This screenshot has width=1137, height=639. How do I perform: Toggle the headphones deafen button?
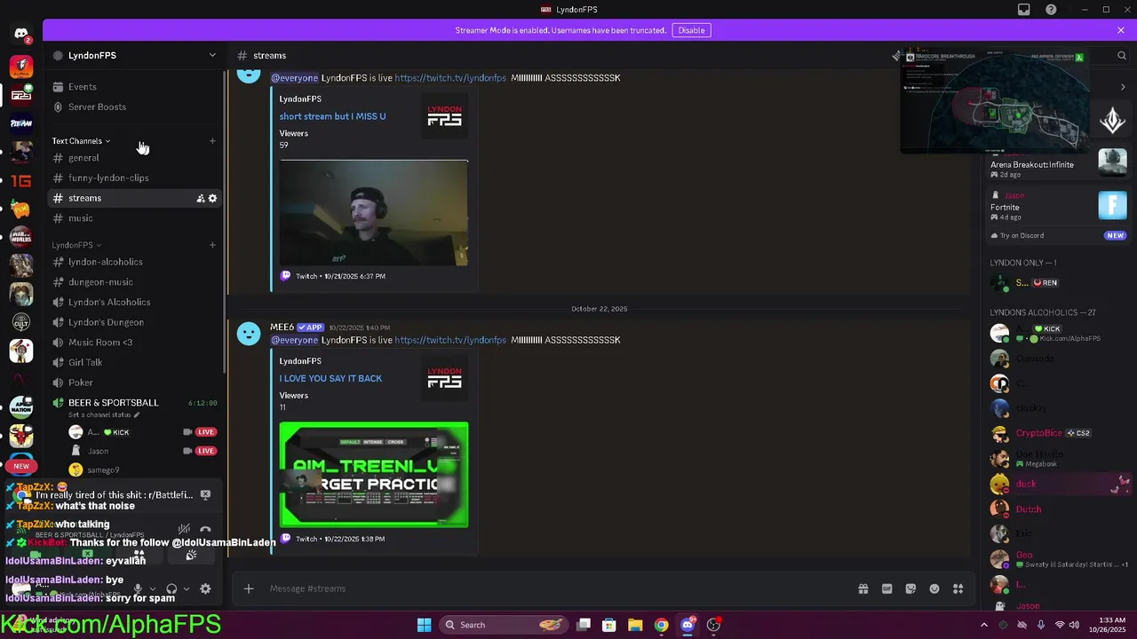pos(171,588)
